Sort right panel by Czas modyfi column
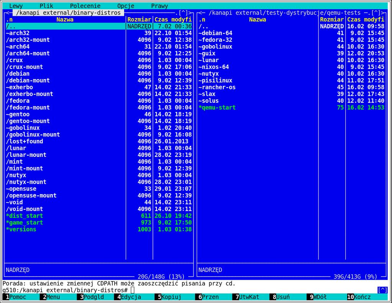This screenshot has width=392, height=303. 366,20
